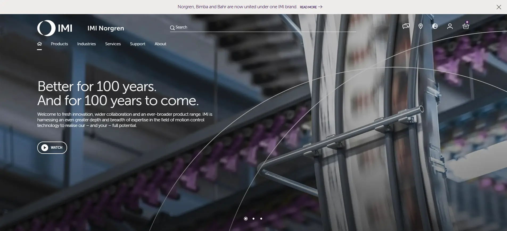Dismiss the announcement banner with X

point(499,7)
